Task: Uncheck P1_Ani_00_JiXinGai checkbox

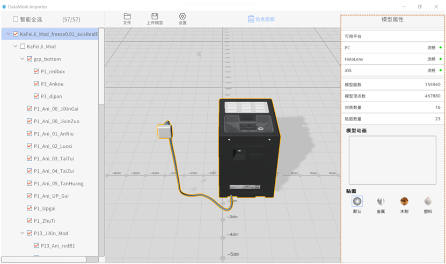Action: click(30, 109)
